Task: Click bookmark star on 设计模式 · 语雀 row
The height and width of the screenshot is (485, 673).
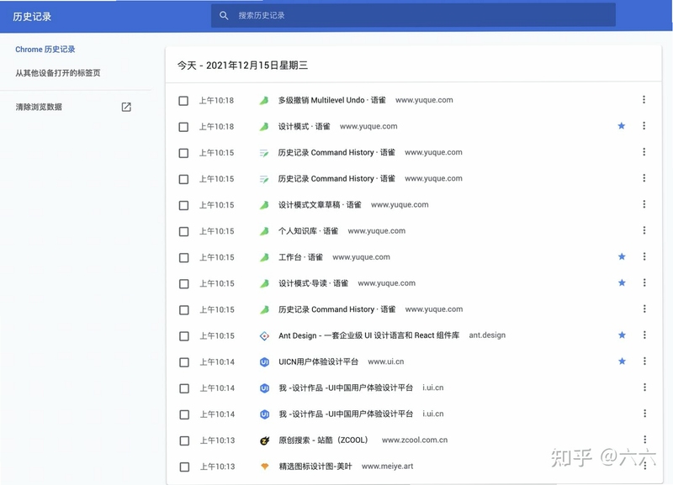Action: [621, 125]
